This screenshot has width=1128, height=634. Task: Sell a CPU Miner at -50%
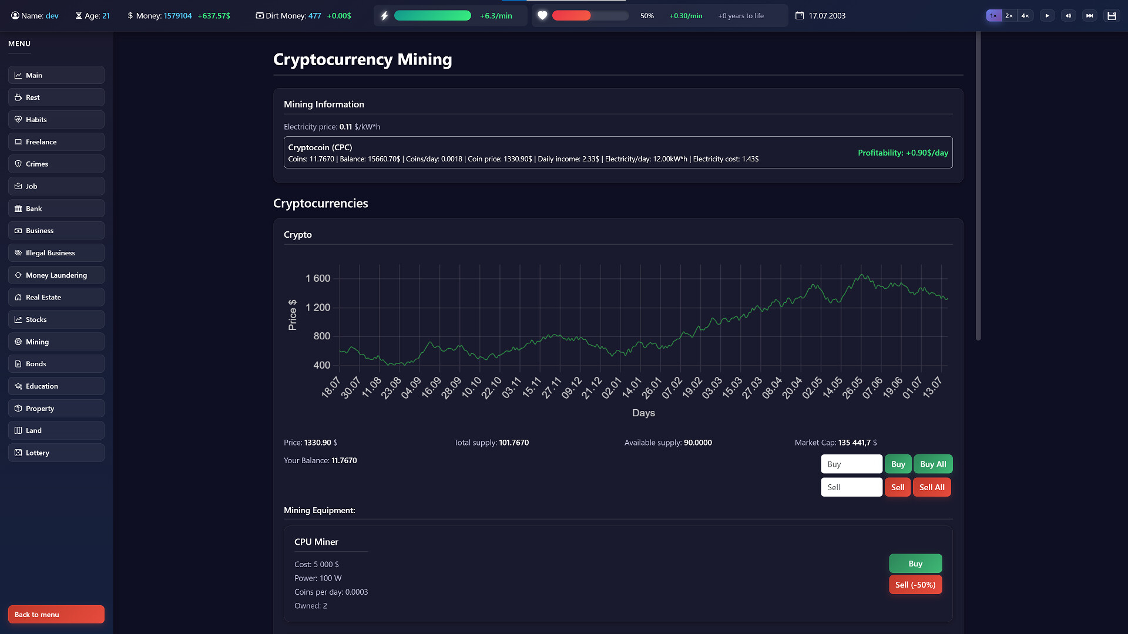click(915, 585)
